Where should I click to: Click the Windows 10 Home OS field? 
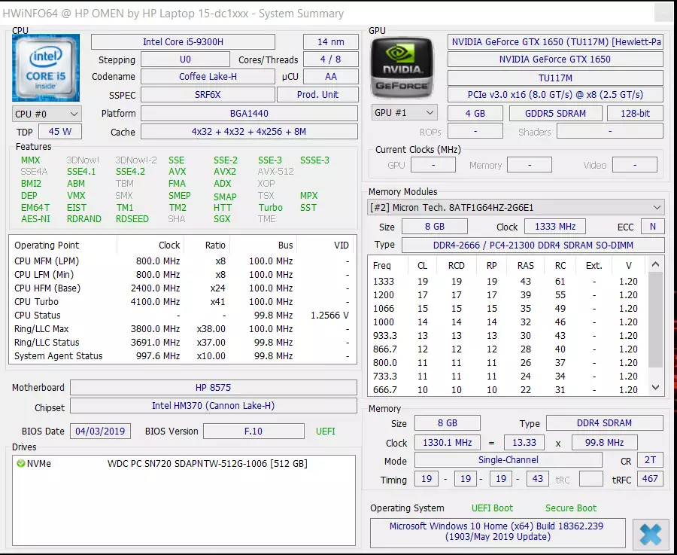pos(497,532)
